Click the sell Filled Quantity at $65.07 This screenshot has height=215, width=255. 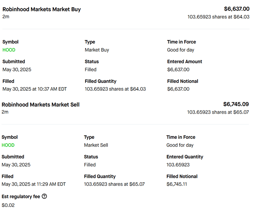114,184
